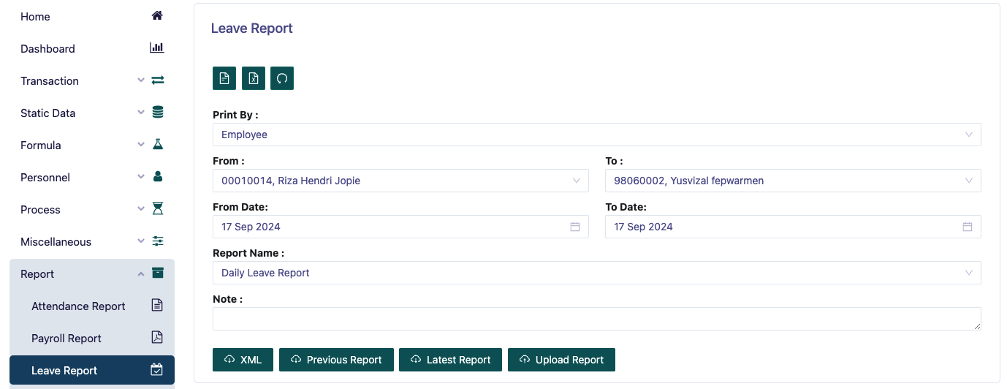This screenshot has height=389, width=1007.
Task: Open the To employee dropdown
Action: click(793, 181)
